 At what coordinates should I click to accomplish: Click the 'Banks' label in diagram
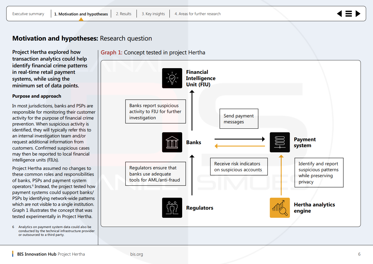tap(194, 142)
